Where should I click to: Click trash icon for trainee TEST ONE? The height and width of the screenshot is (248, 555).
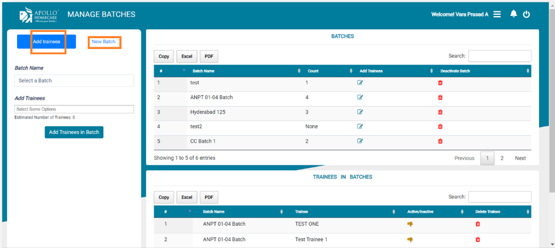[478, 224]
